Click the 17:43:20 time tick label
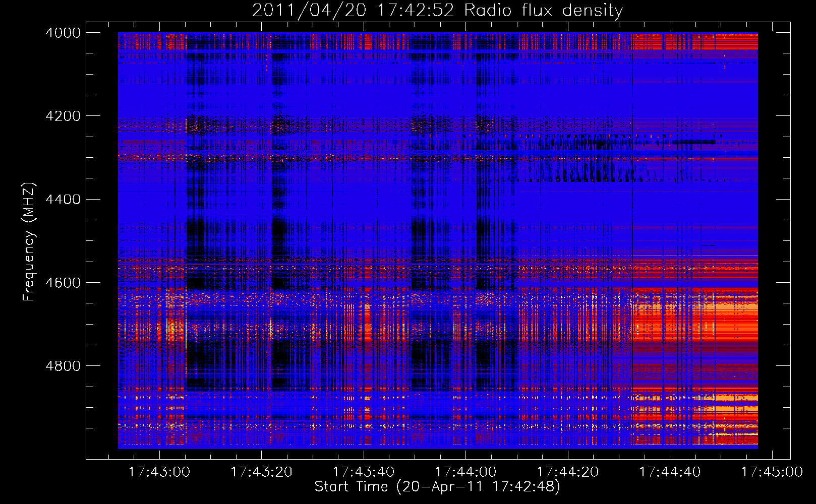 tap(262, 472)
